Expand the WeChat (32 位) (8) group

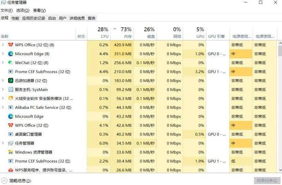(3, 63)
